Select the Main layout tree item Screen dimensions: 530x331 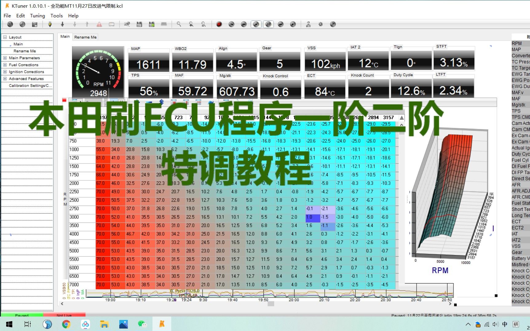[18, 44]
